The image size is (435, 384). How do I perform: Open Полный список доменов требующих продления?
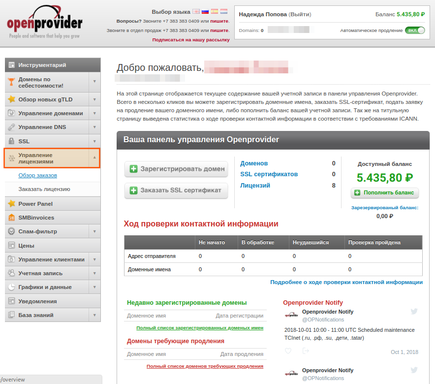click(205, 366)
